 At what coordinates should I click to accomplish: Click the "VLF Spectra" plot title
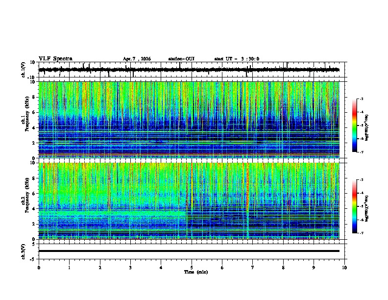[55, 59]
